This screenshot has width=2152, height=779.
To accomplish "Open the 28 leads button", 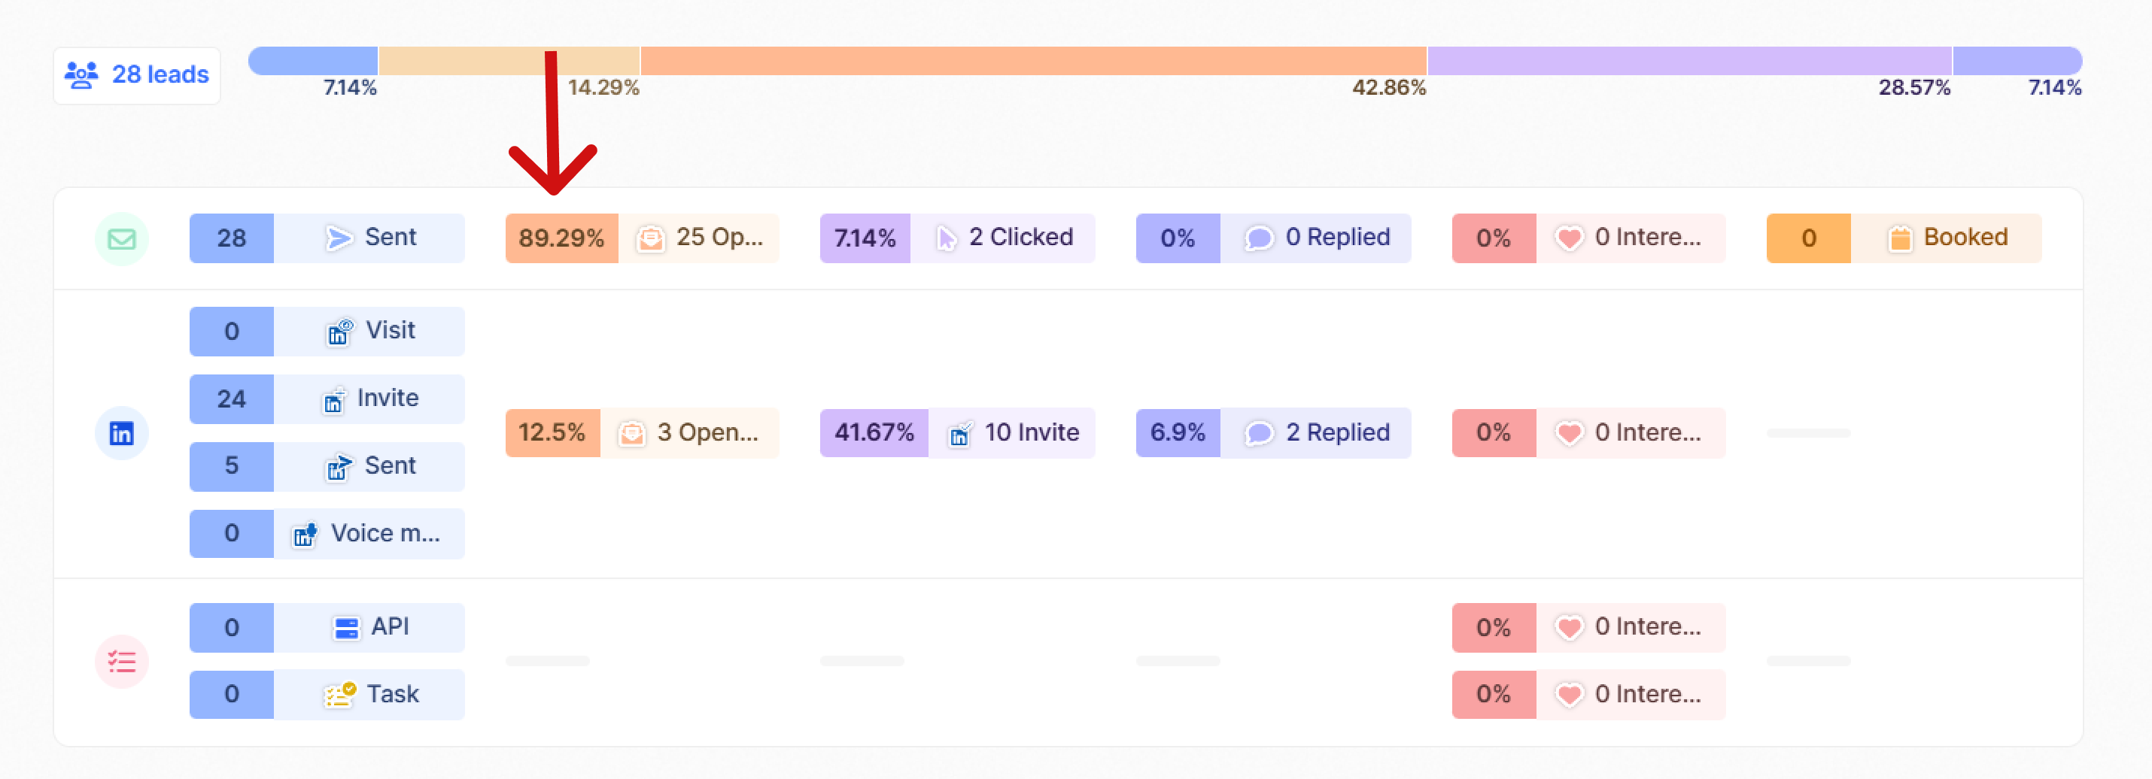I will pos(137,75).
